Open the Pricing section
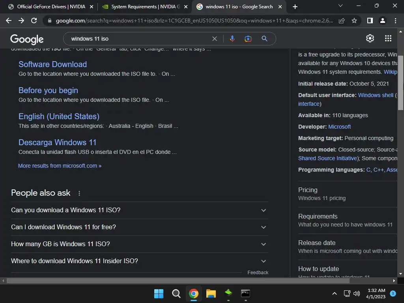Image resolution: width=404 pixels, height=303 pixels. coord(348,194)
